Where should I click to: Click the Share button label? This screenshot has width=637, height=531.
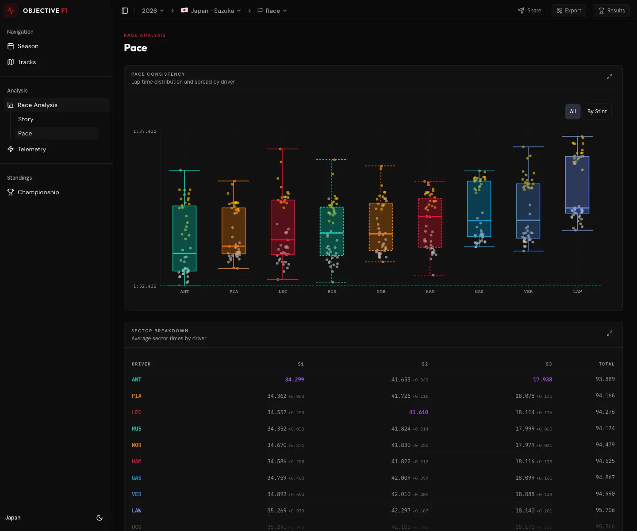534,11
